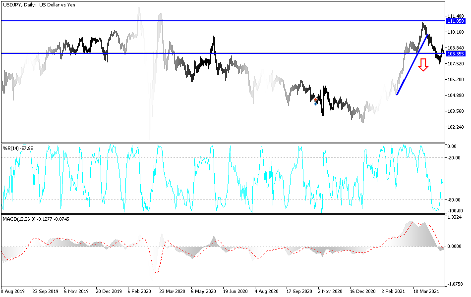Click the highlighted 108.355 price tag
This screenshot has width=471, height=297.
pos(457,53)
